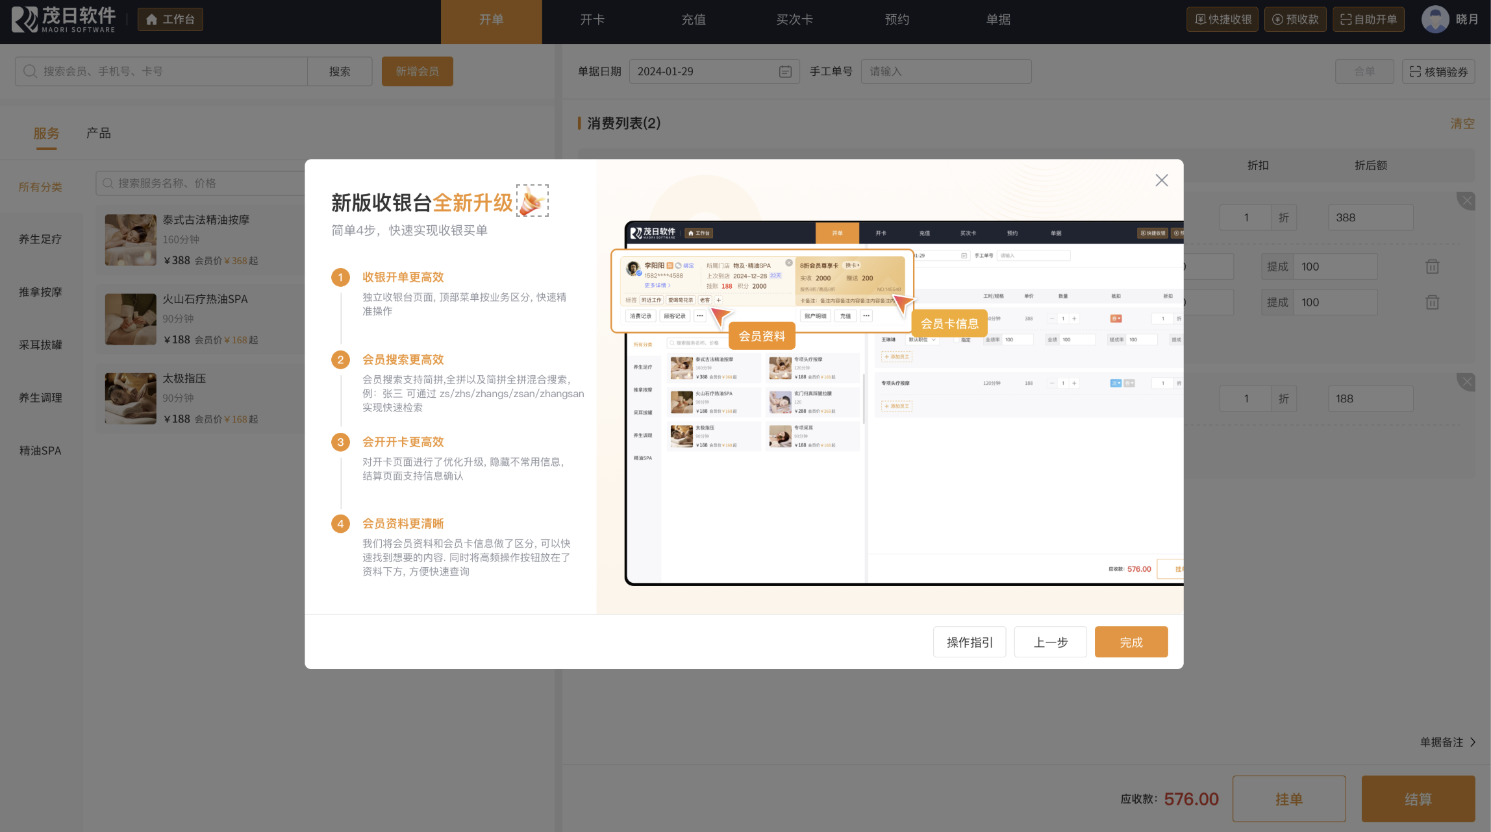Open the 预约 appointments tab
The height and width of the screenshot is (832, 1491).
(x=896, y=19)
